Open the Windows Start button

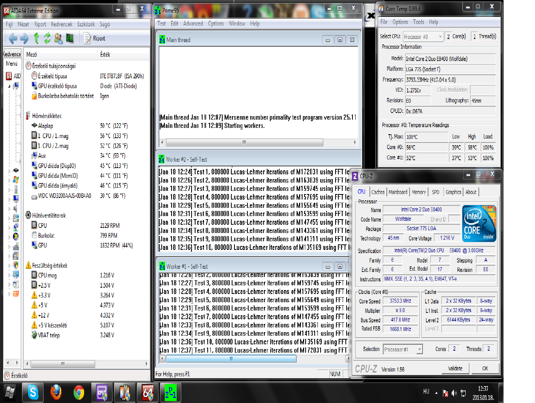click(x=10, y=392)
